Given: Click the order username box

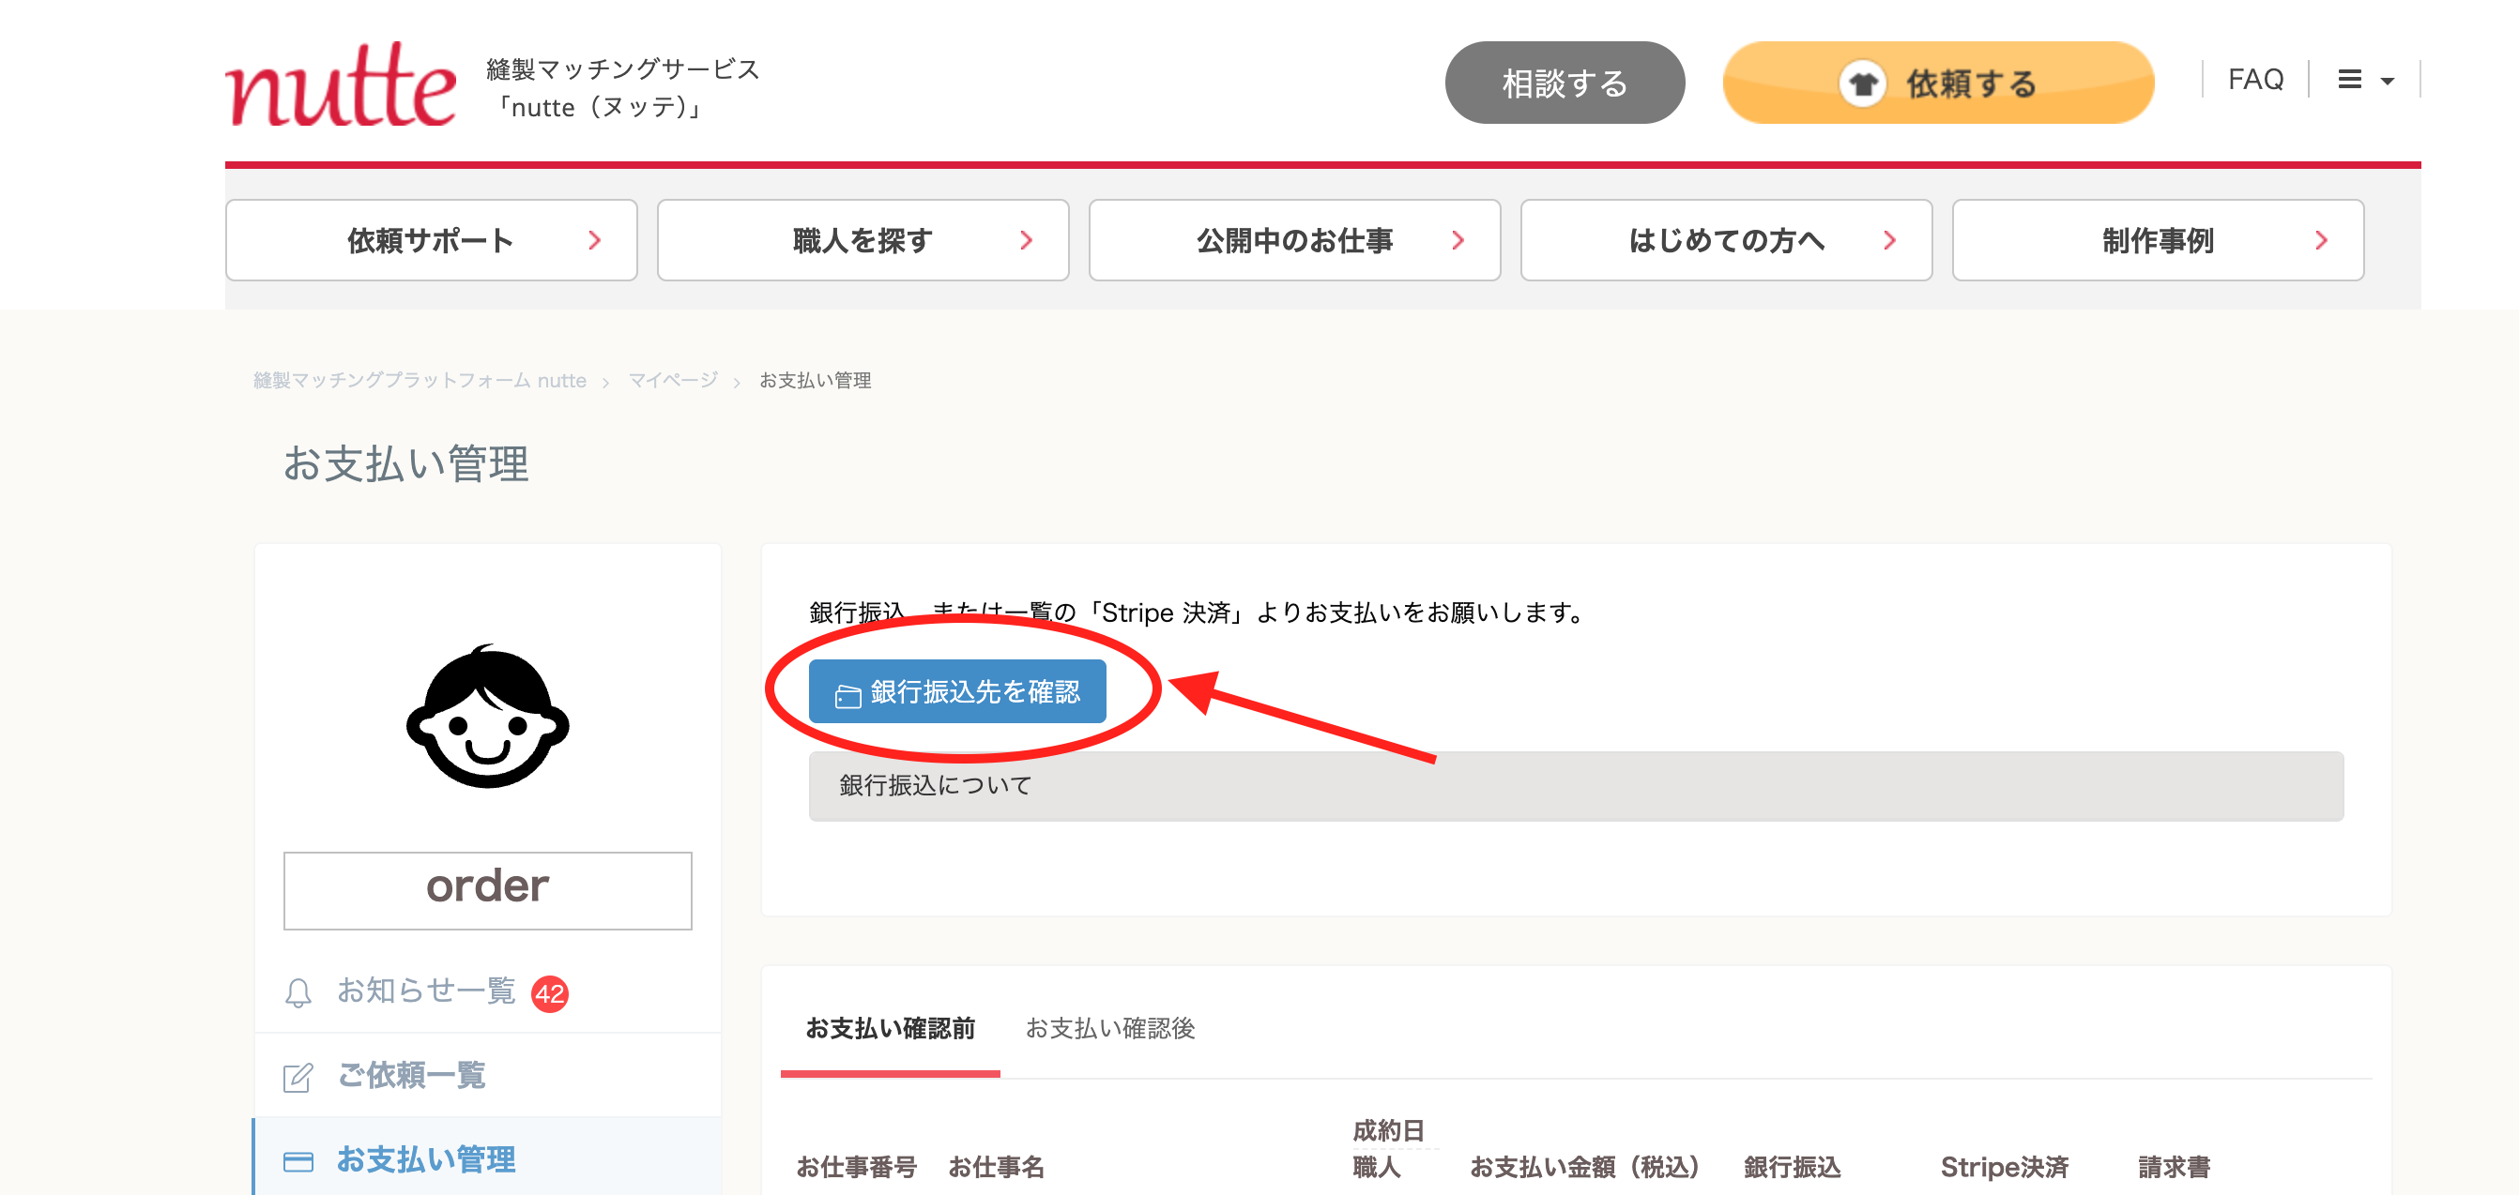Looking at the screenshot, I should (488, 889).
